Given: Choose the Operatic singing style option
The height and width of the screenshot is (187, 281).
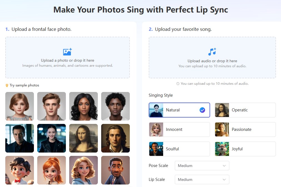Looking at the screenshot, I should (245, 110).
